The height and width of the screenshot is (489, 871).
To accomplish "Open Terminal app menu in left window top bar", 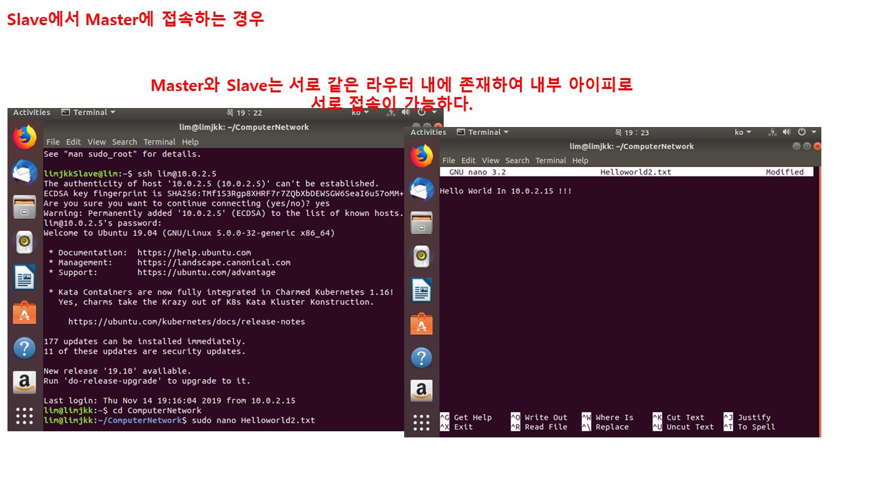I will [x=88, y=113].
